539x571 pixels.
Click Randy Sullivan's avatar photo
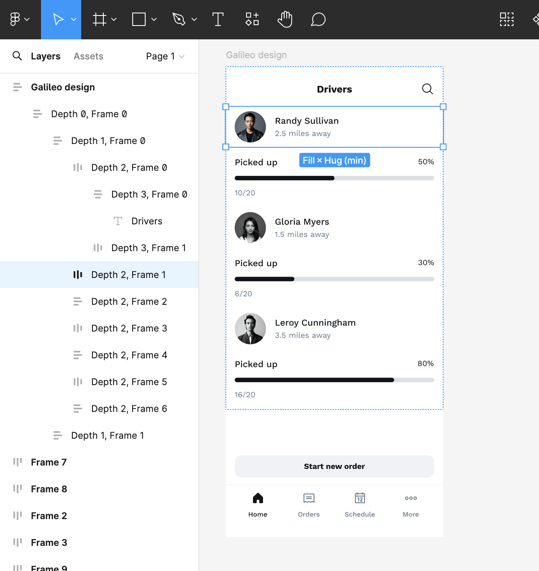(250, 127)
